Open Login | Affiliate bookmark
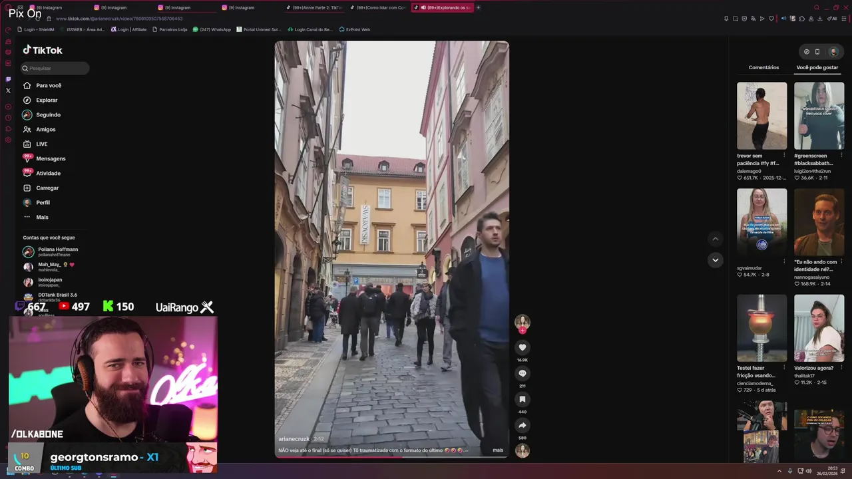 click(128, 29)
